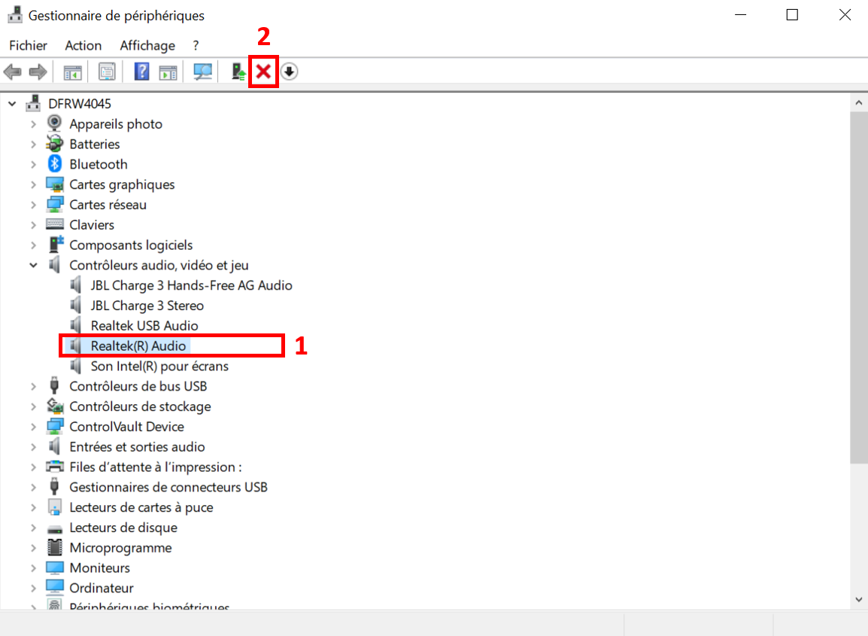Click the Bluetooth icon in device tree
This screenshot has height=636, width=868.
click(55, 164)
